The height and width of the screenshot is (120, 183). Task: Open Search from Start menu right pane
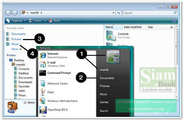tap(104, 111)
